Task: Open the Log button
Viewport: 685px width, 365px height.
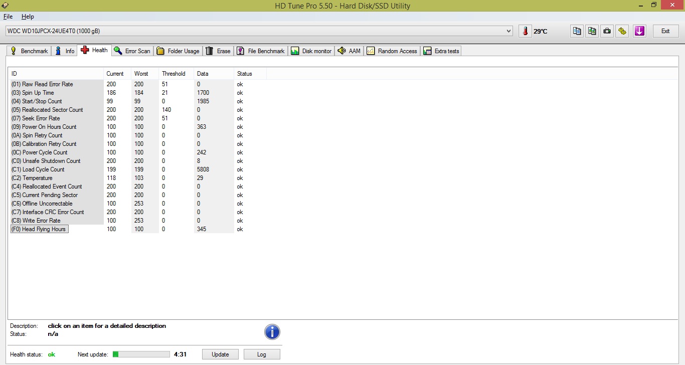Action: pyautogui.click(x=262, y=354)
